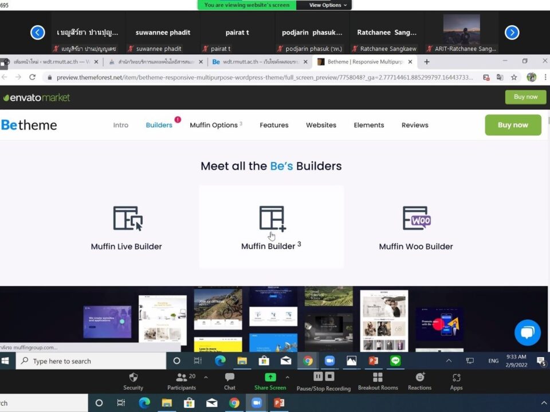
Task: Open Mail app in shared taskbar
Action: pos(286,361)
